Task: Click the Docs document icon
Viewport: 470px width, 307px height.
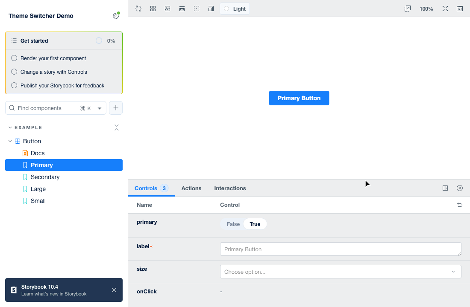Action: click(x=25, y=153)
